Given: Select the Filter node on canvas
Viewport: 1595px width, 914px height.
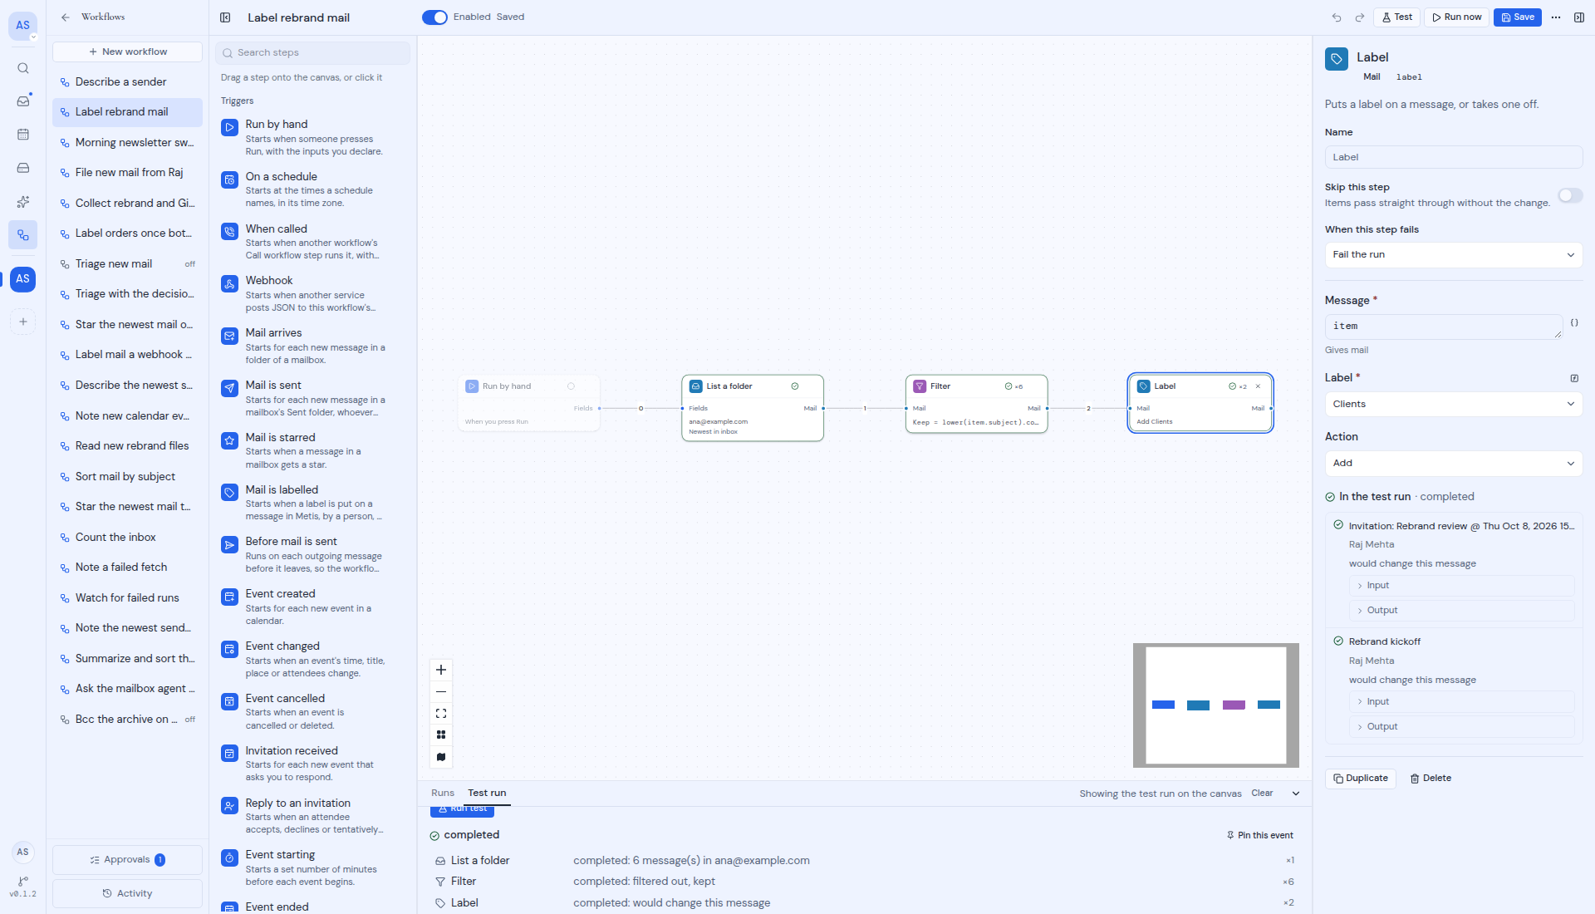Looking at the screenshot, I should point(976,404).
